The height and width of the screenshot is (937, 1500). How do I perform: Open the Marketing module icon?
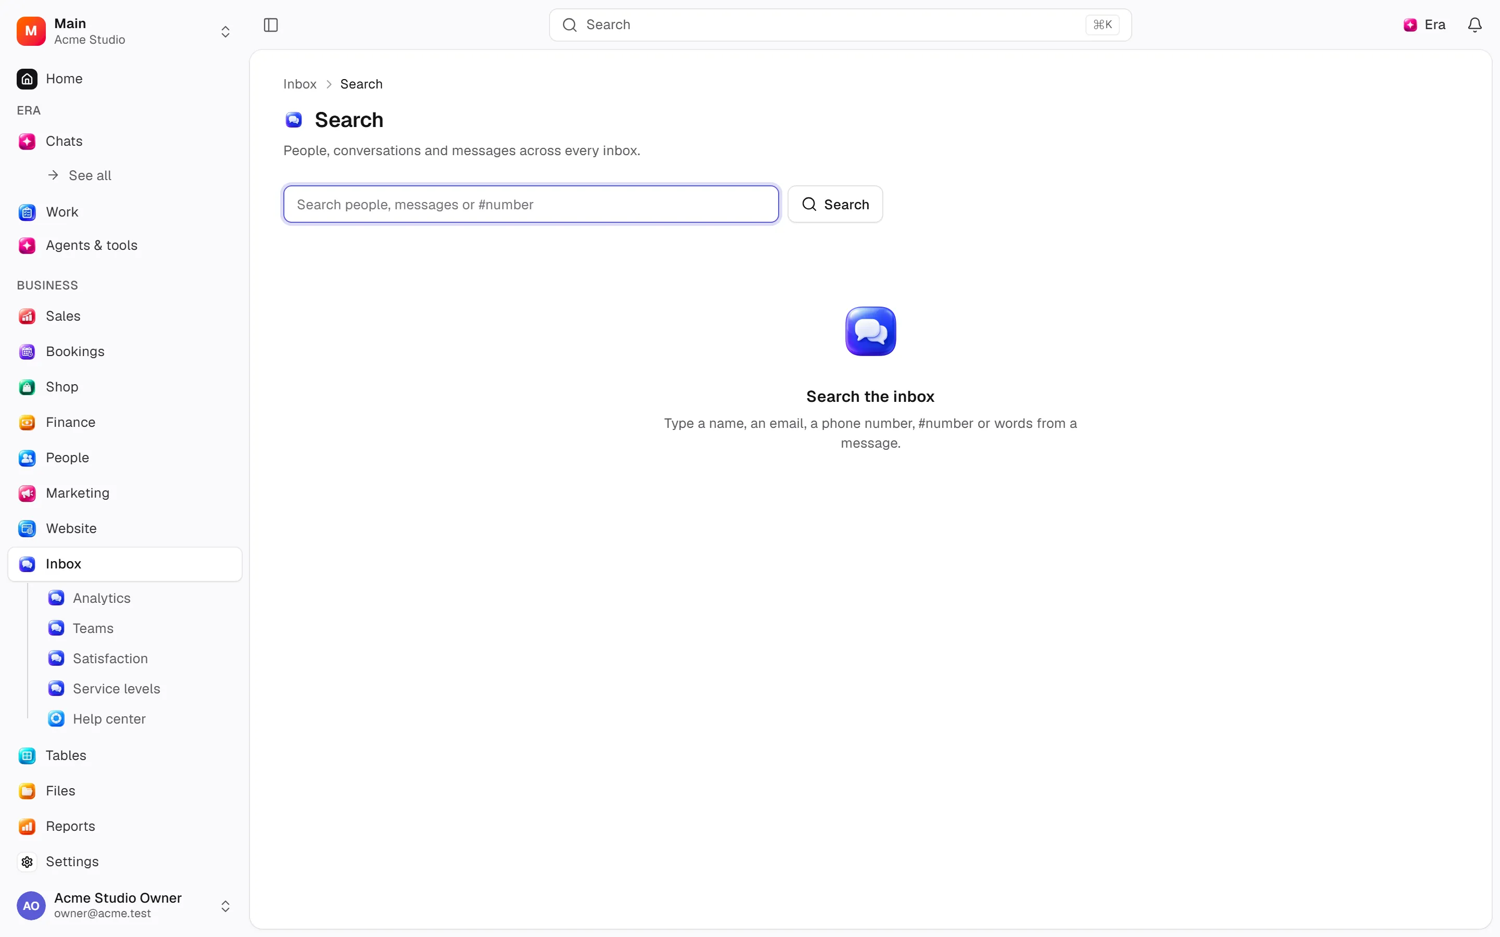(x=27, y=493)
